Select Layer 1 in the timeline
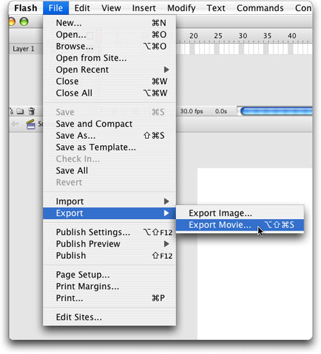Viewport: 321px width, 354px height. tap(24, 49)
